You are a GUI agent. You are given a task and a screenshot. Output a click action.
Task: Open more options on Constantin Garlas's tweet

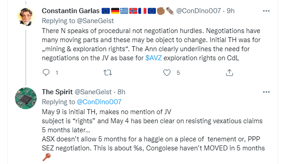tap(266, 11)
